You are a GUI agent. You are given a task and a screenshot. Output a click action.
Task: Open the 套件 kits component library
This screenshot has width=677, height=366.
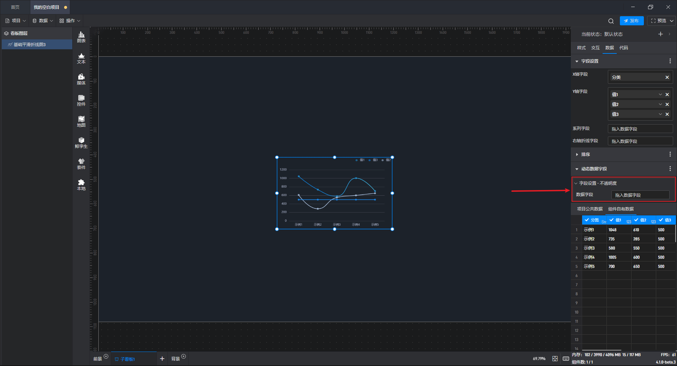pos(81,164)
